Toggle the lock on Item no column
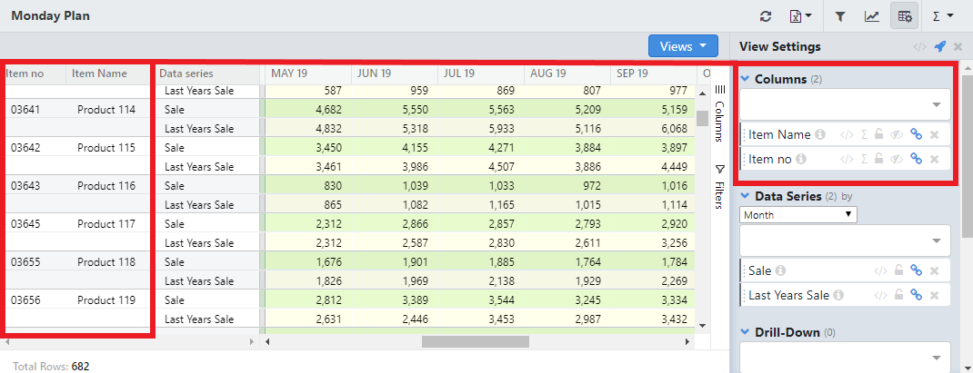This screenshot has width=973, height=373. coord(878,159)
